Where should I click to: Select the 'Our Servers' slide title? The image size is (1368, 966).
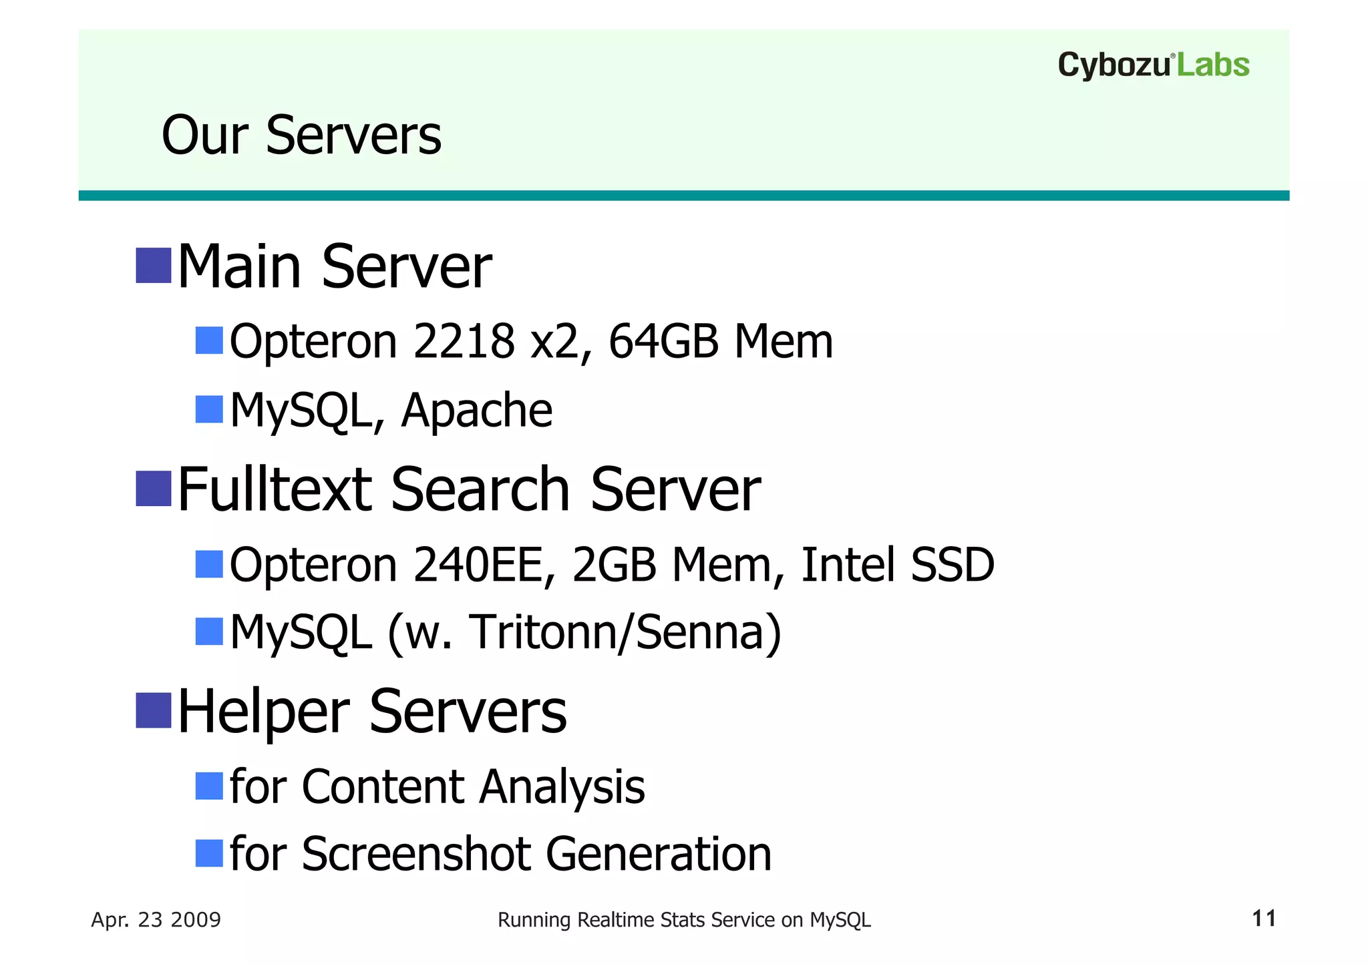tap(301, 136)
